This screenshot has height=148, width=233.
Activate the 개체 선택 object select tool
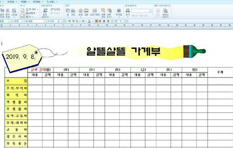[x=103, y=13]
